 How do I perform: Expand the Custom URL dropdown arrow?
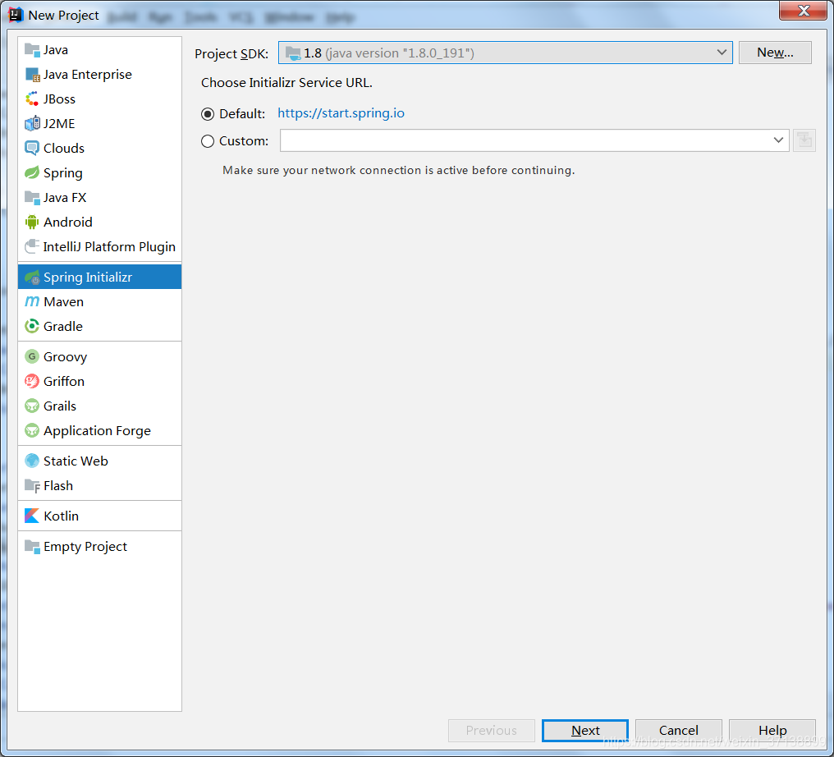(778, 140)
